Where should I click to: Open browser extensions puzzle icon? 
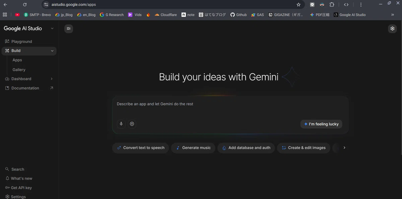[x=332, y=5]
